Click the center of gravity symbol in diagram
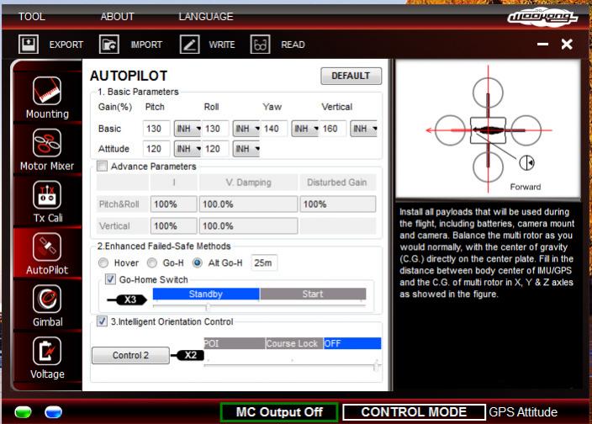The width and height of the screenshot is (592, 424). click(x=526, y=162)
